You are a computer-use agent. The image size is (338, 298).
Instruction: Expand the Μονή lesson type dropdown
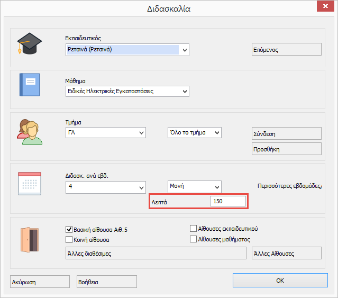[x=216, y=187]
